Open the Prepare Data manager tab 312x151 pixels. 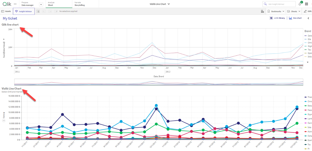[28, 4]
